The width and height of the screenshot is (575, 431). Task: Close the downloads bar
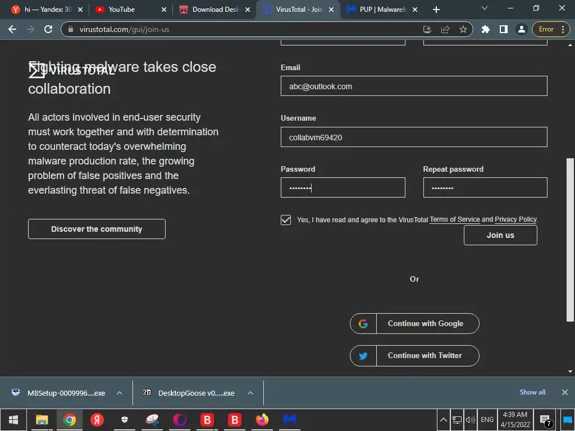pyautogui.click(x=565, y=392)
